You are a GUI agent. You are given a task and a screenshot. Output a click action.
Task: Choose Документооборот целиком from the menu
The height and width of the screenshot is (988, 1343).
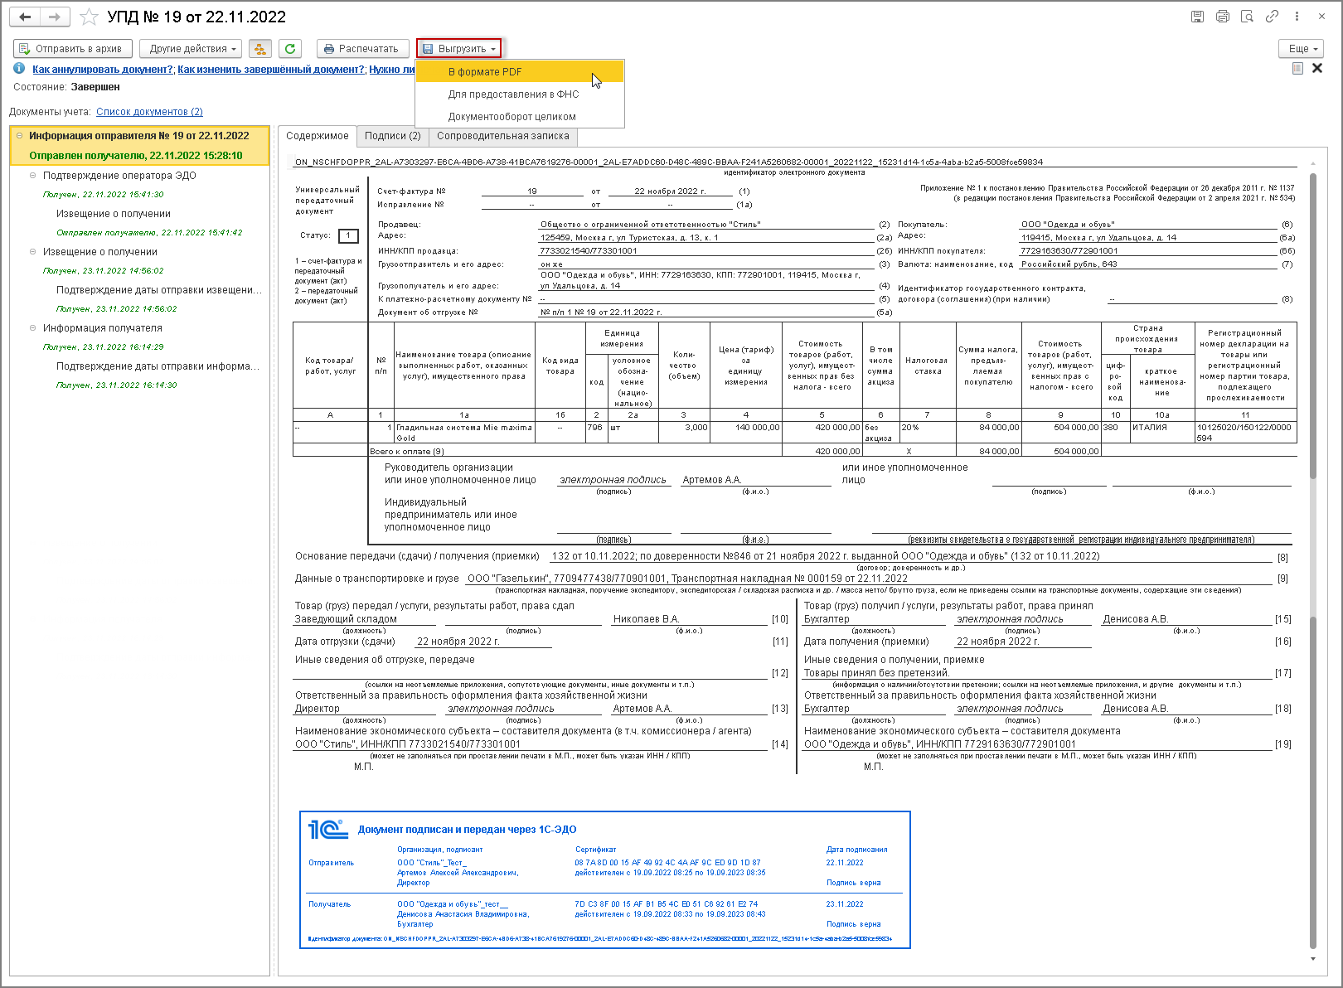click(520, 117)
